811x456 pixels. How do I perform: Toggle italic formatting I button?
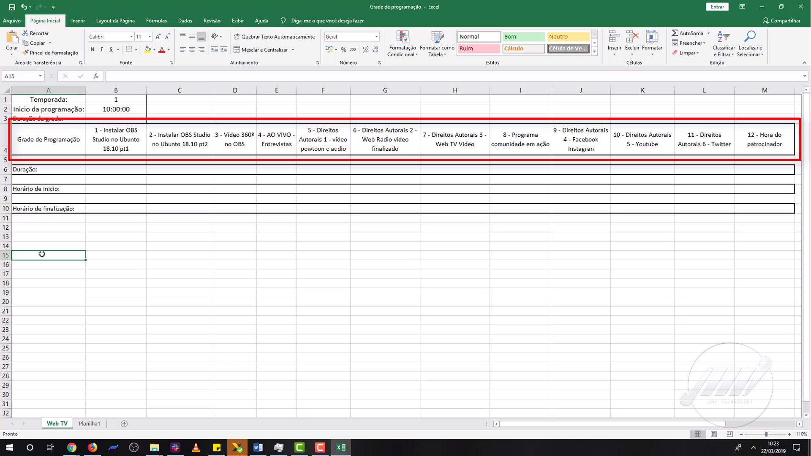click(102, 50)
